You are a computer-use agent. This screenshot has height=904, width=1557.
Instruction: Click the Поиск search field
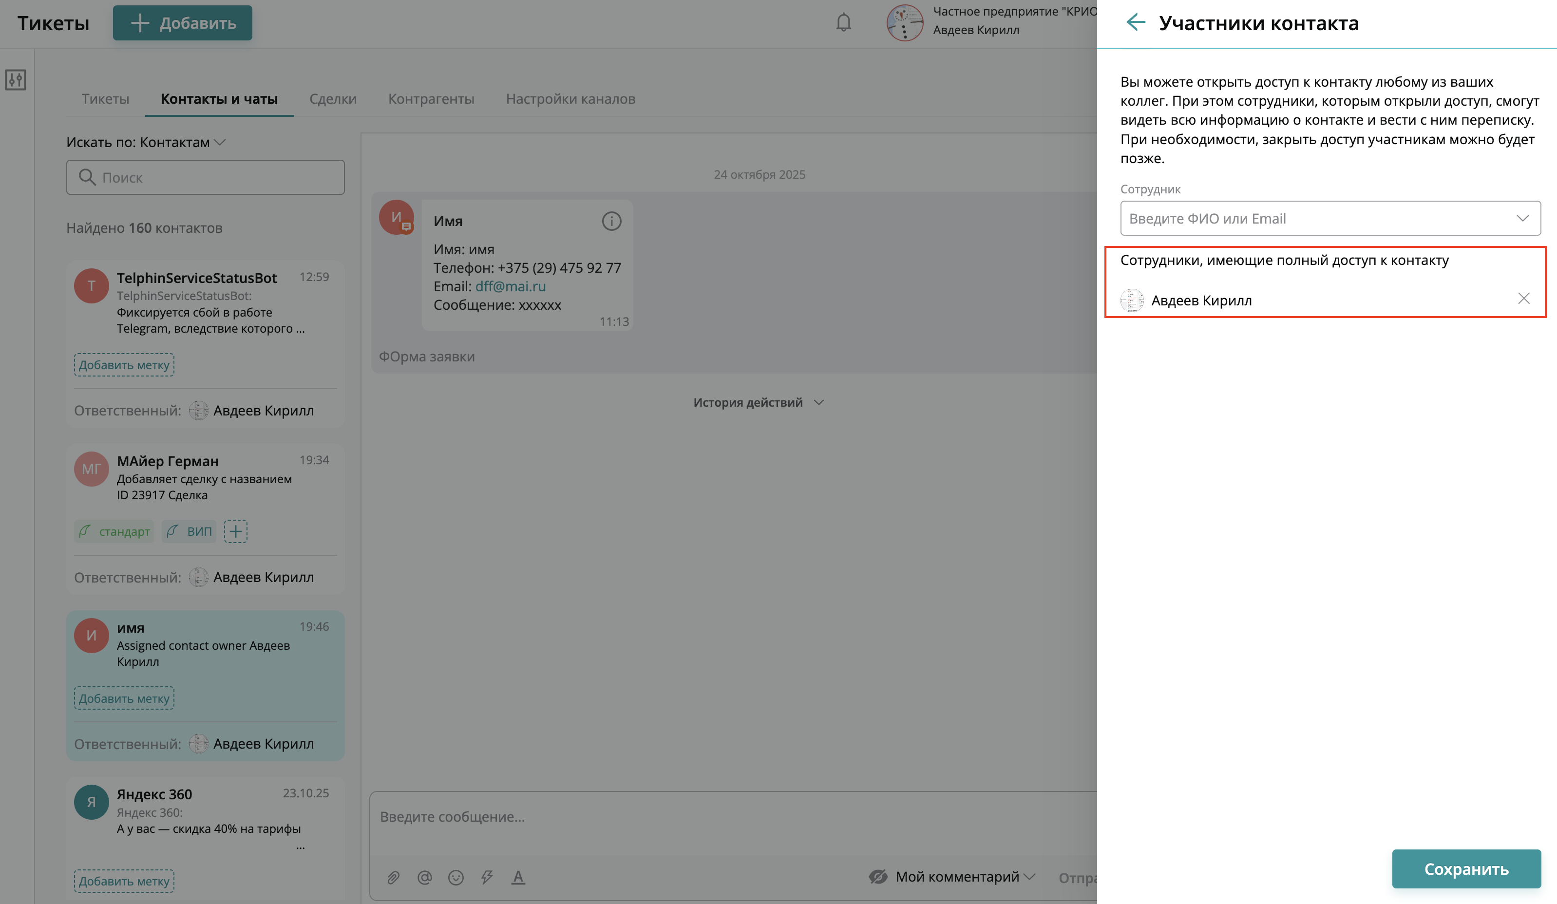(205, 177)
